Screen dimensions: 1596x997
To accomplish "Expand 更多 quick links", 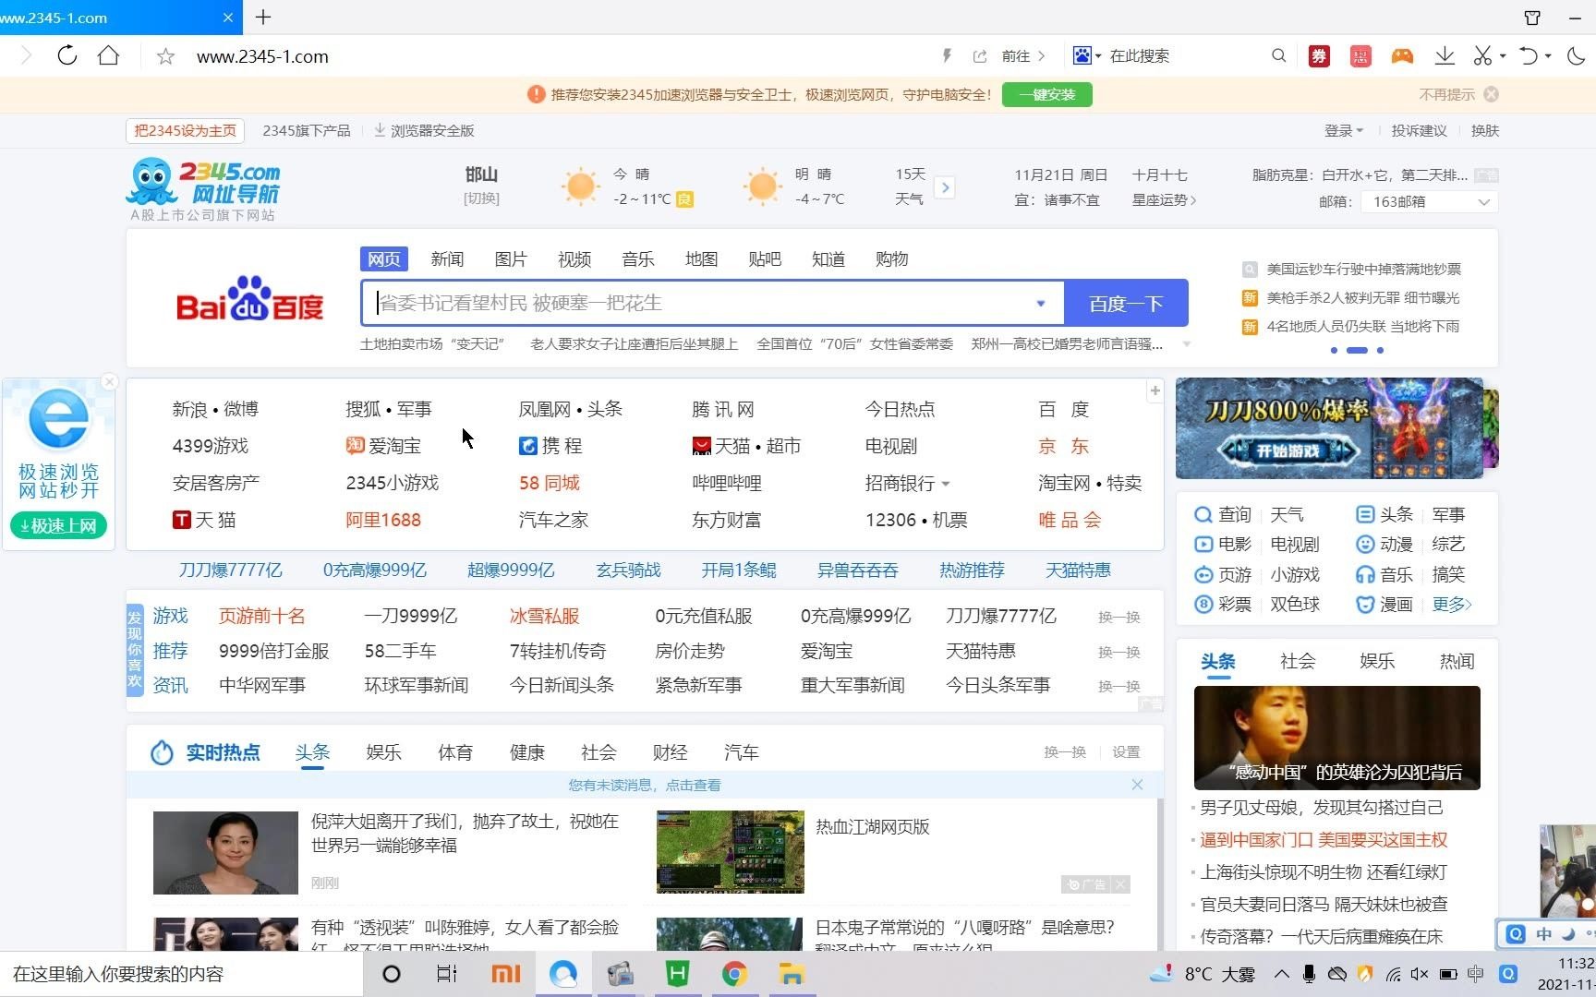I will [x=1452, y=604].
